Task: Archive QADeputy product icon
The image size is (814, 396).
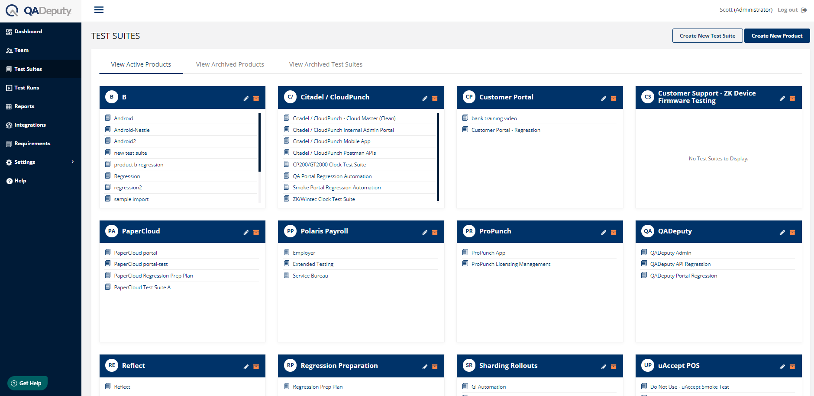Action: (x=792, y=233)
